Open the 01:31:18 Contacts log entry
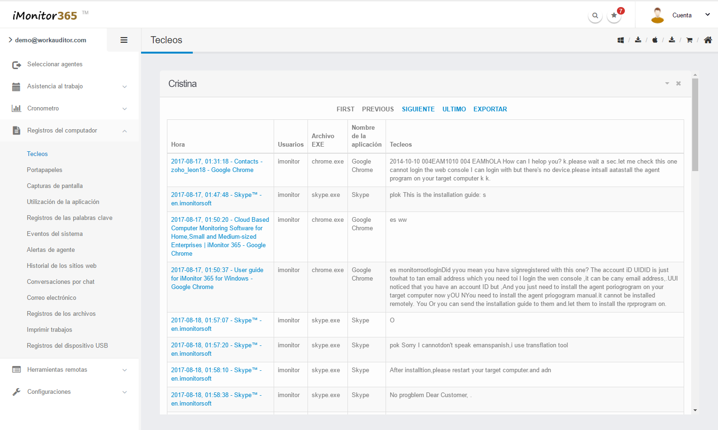 click(216, 165)
